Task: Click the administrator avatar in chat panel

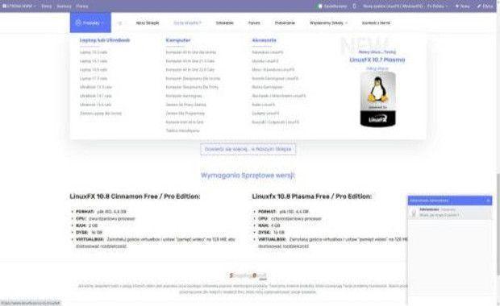Action: coord(414,213)
